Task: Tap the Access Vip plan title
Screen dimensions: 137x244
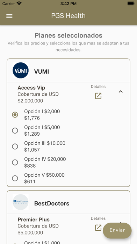Action: [31, 88]
